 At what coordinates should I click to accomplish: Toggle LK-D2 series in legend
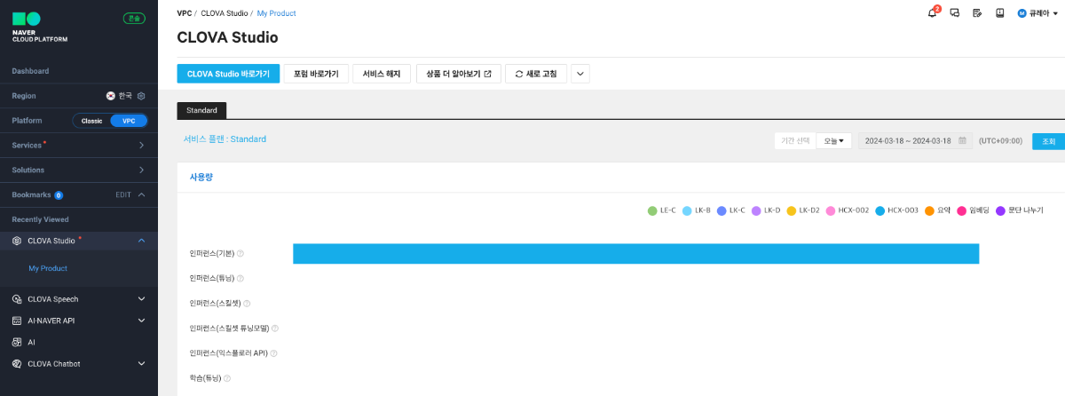[x=803, y=210]
